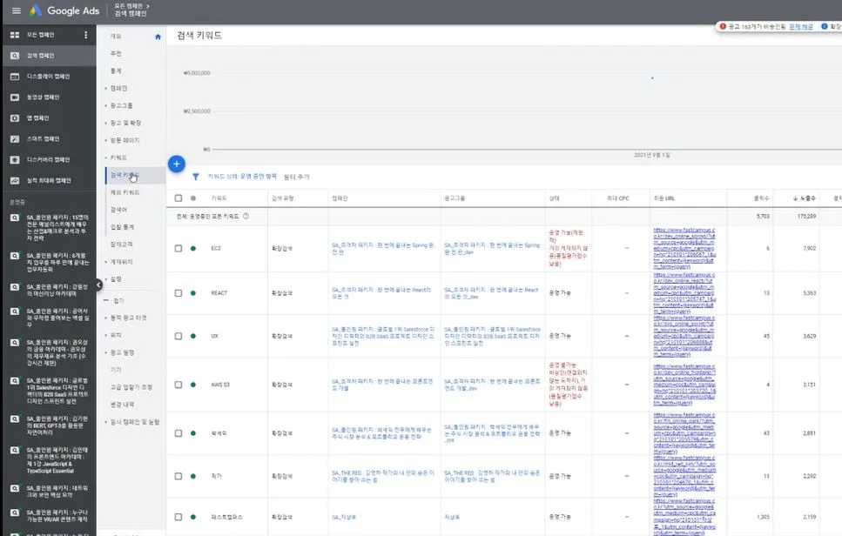Select 제외 키워드 negative keywords menu item

click(x=125, y=192)
